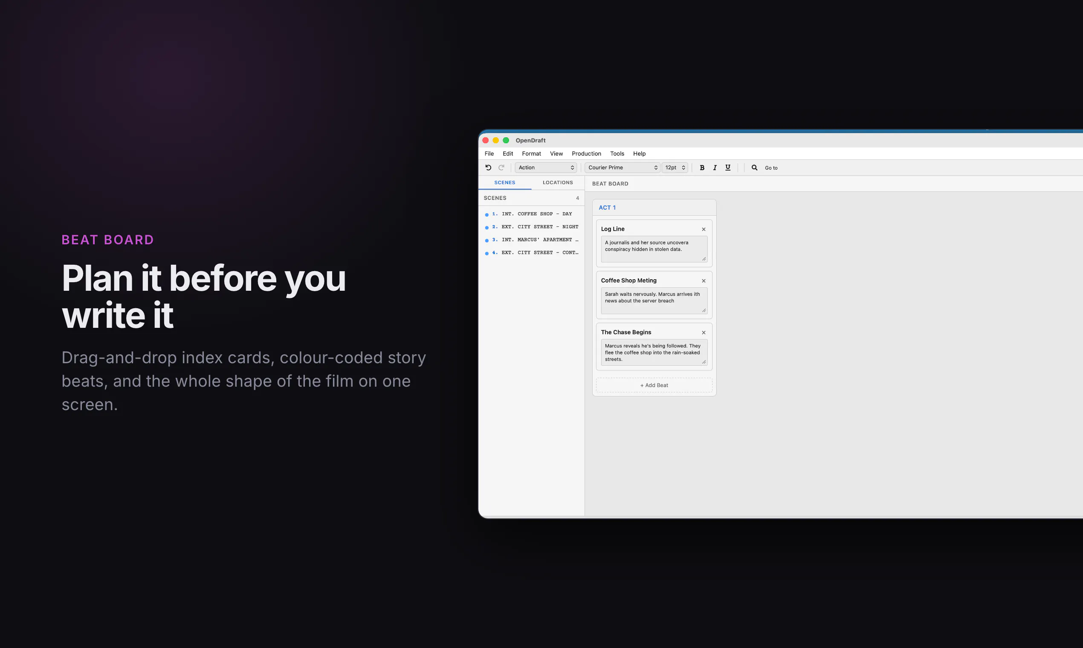The height and width of the screenshot is (648, 1083).
Task: Click the resize handle of Chase Begins text box
Action: coord(704,362)
